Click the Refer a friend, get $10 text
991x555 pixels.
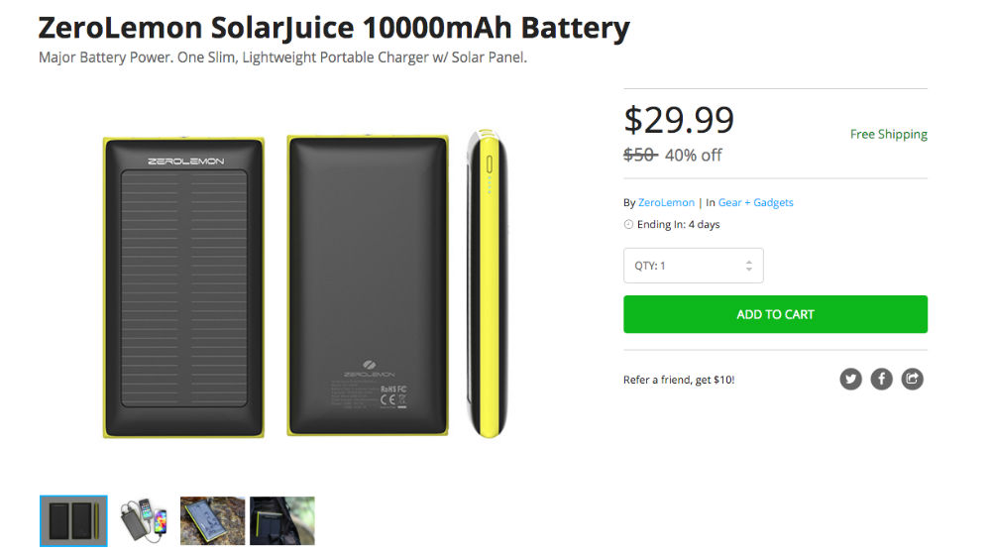pos(679,380)
